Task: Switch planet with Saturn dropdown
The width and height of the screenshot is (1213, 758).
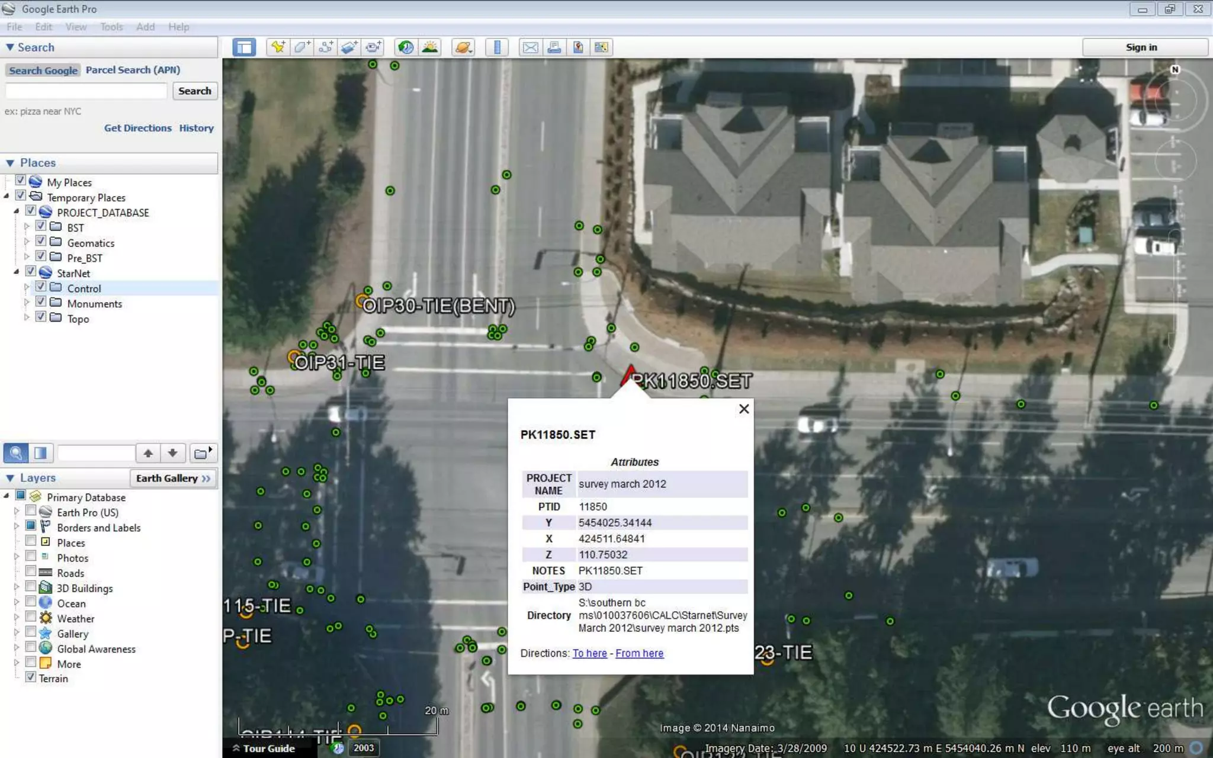Action: (x=463, y=47)
